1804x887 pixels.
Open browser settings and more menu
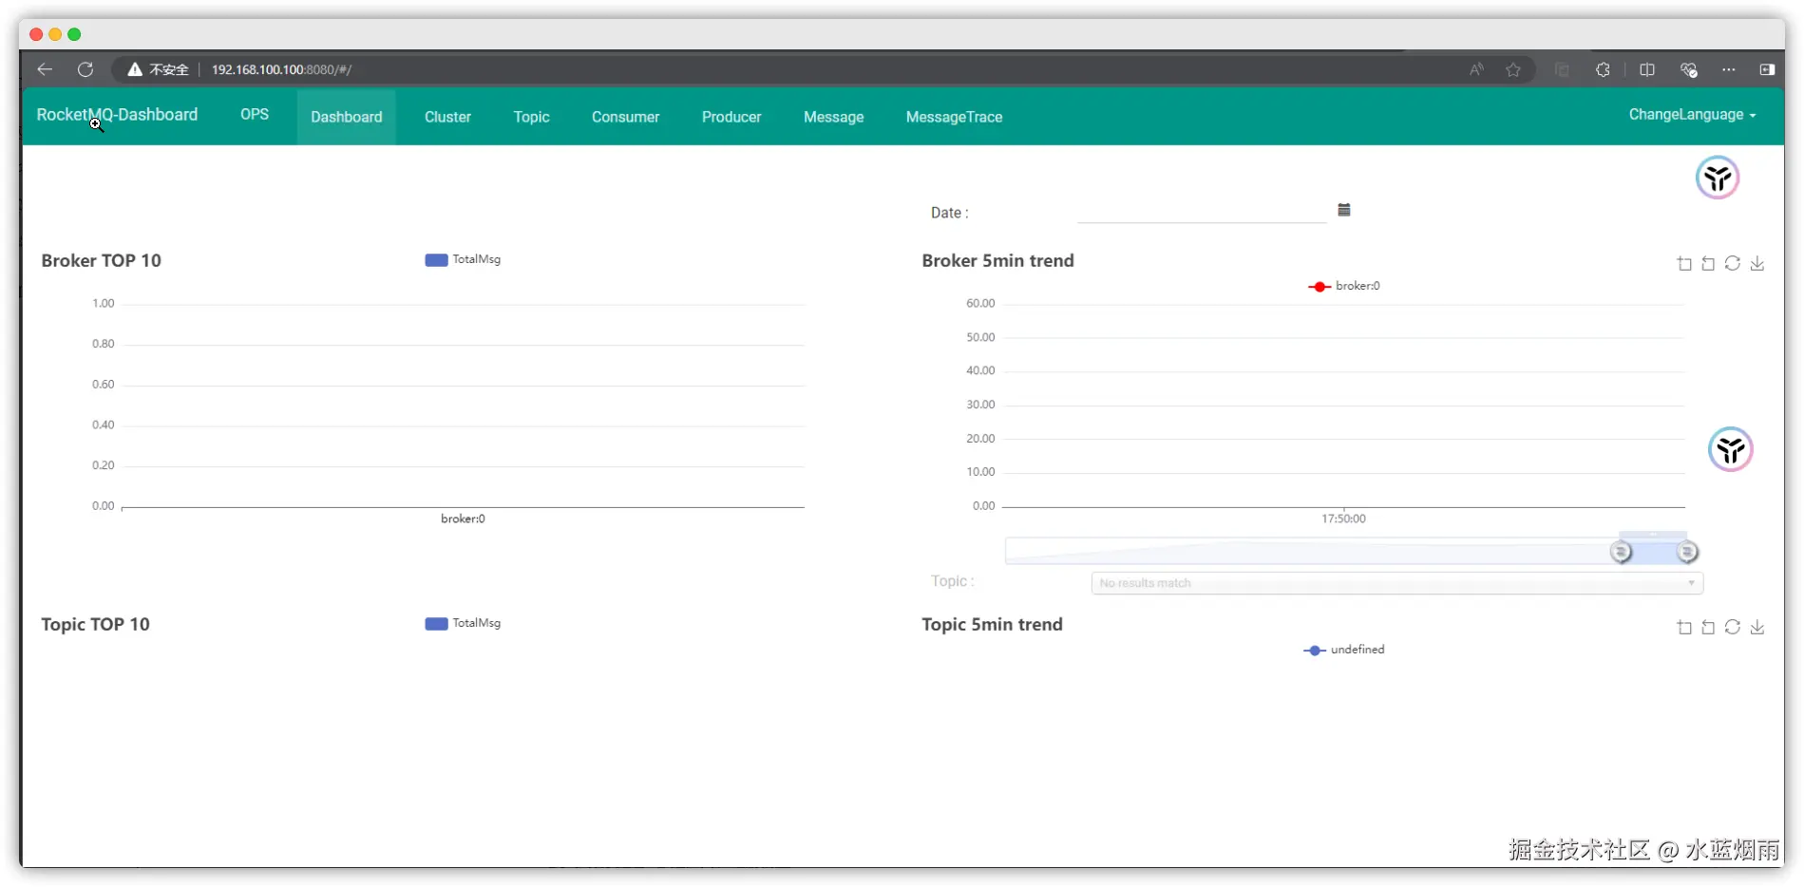coord(1728,69)
